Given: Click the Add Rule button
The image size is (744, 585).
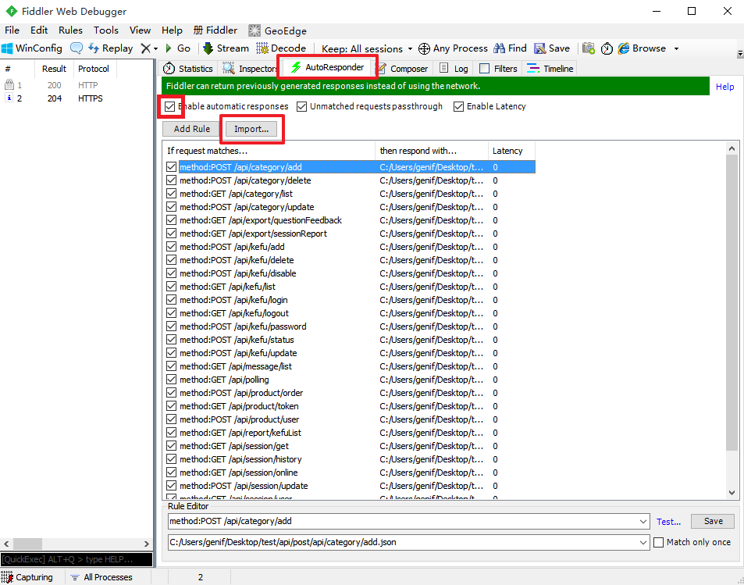Looking at the screenshot, I should coord(192,129).
